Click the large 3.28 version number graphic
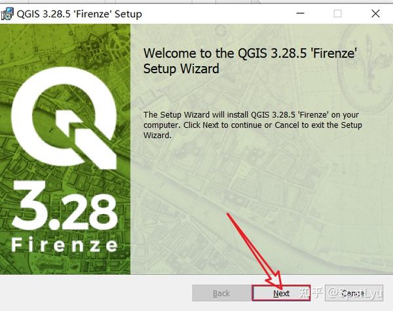Screen dimensions: 393x311 (65, 205)
